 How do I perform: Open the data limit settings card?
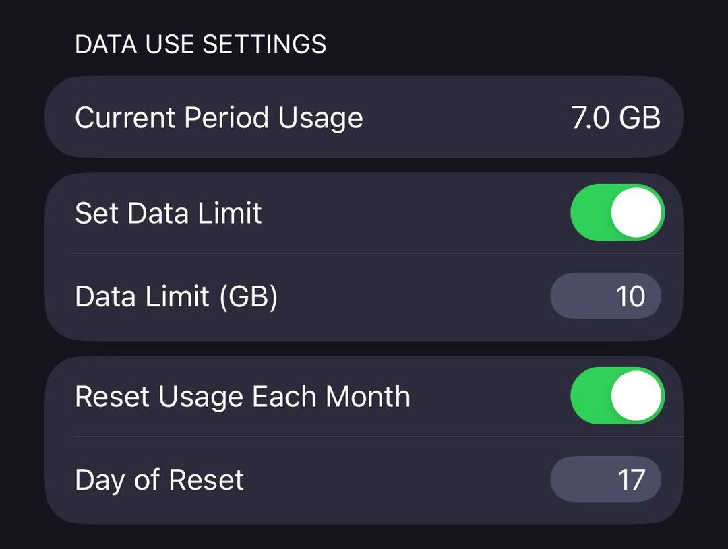(x=364, y=255)
